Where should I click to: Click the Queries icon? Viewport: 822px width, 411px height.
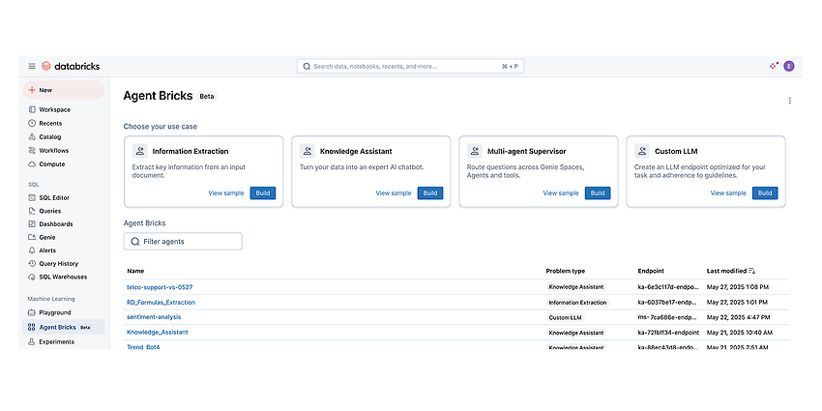(32, 211)
